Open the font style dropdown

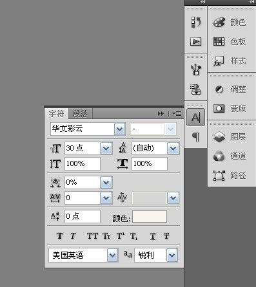click(170, 129)
